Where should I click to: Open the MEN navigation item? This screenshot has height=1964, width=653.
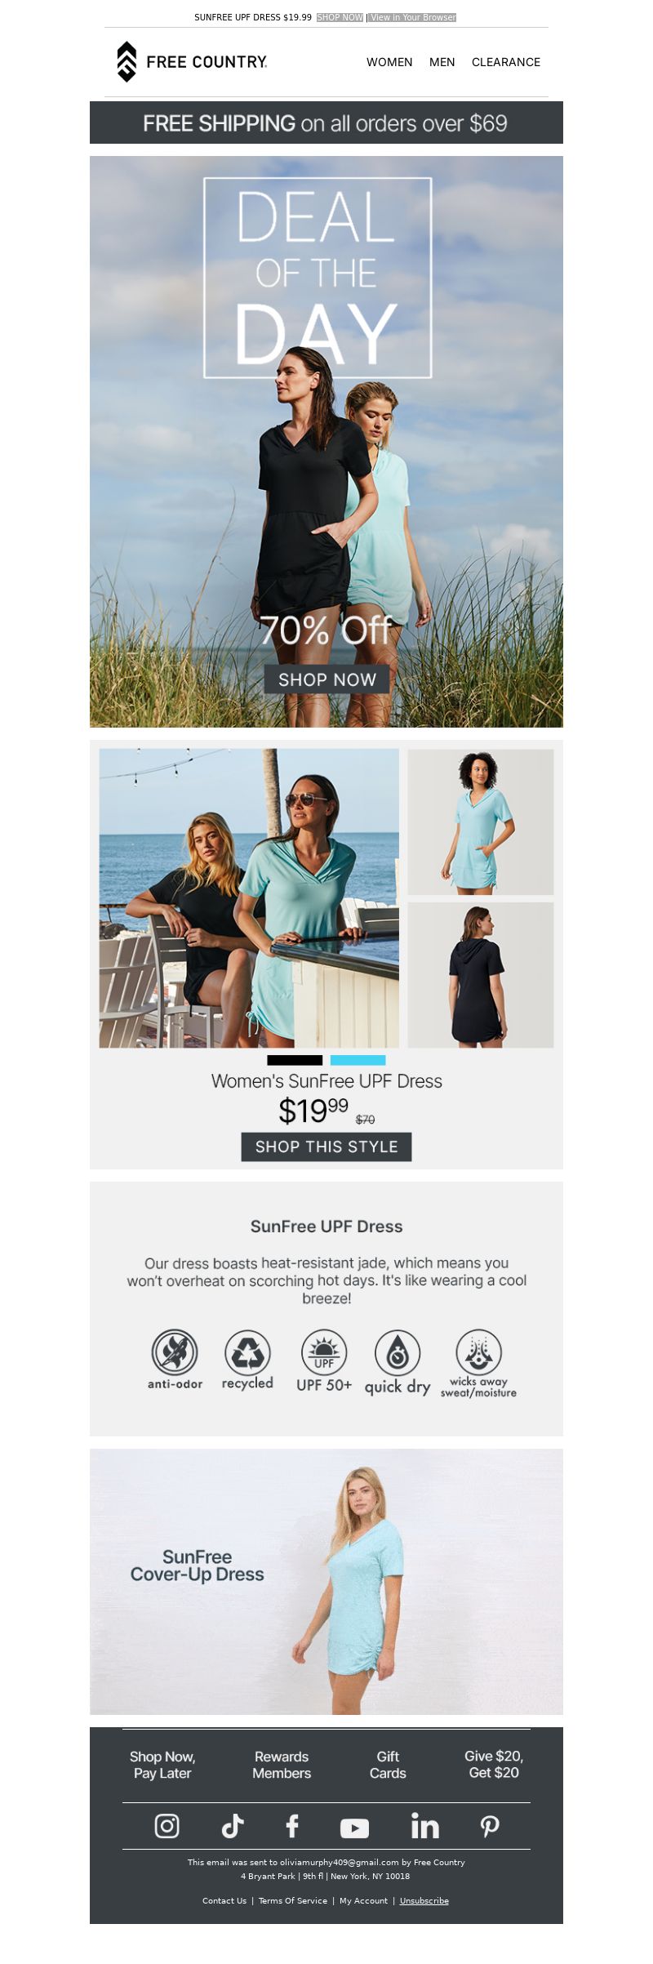(442, 62)
